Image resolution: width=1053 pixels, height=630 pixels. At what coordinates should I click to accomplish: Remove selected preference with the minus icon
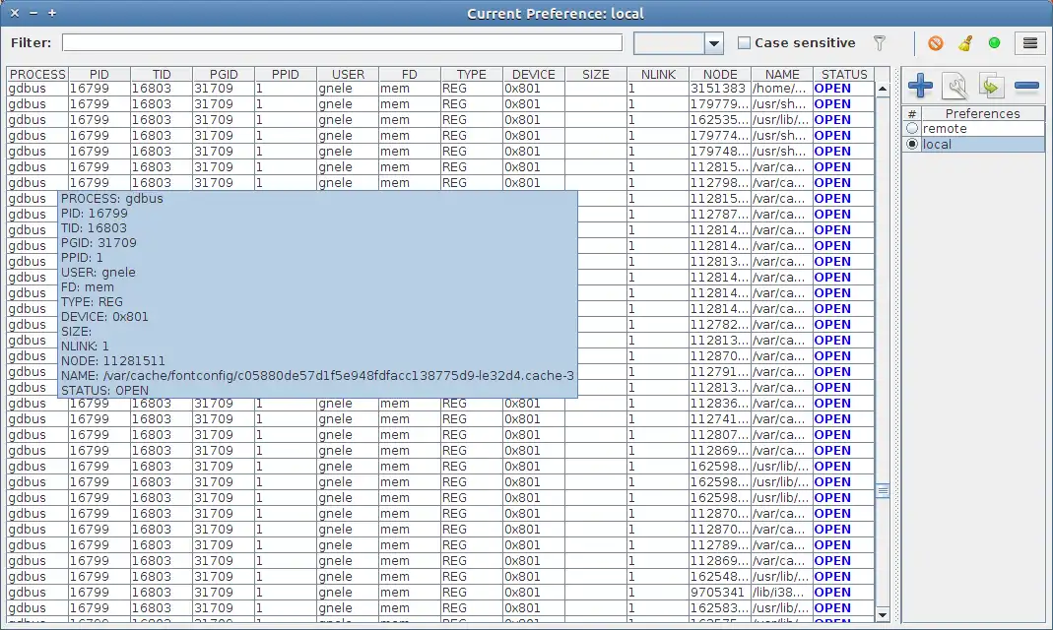1026,86
